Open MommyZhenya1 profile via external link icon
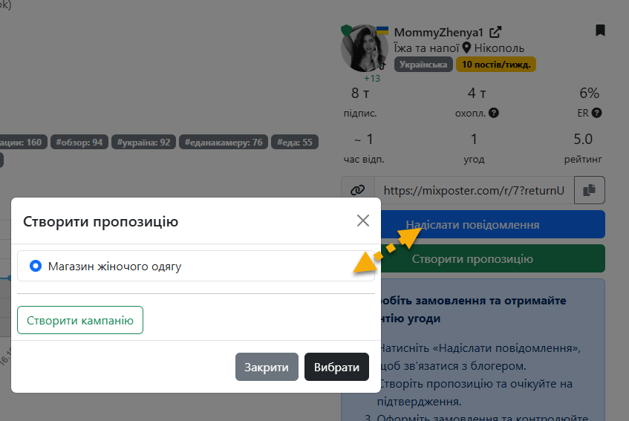 [x=496, y=32]
